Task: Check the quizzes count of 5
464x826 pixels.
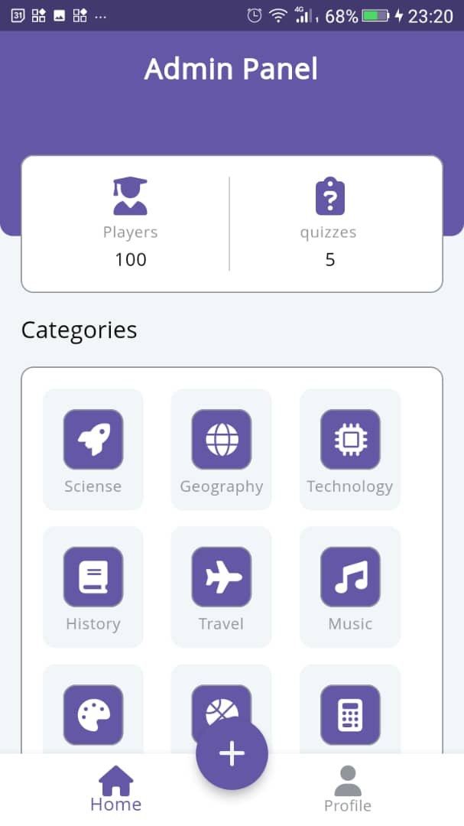Action: coord(329,259)
